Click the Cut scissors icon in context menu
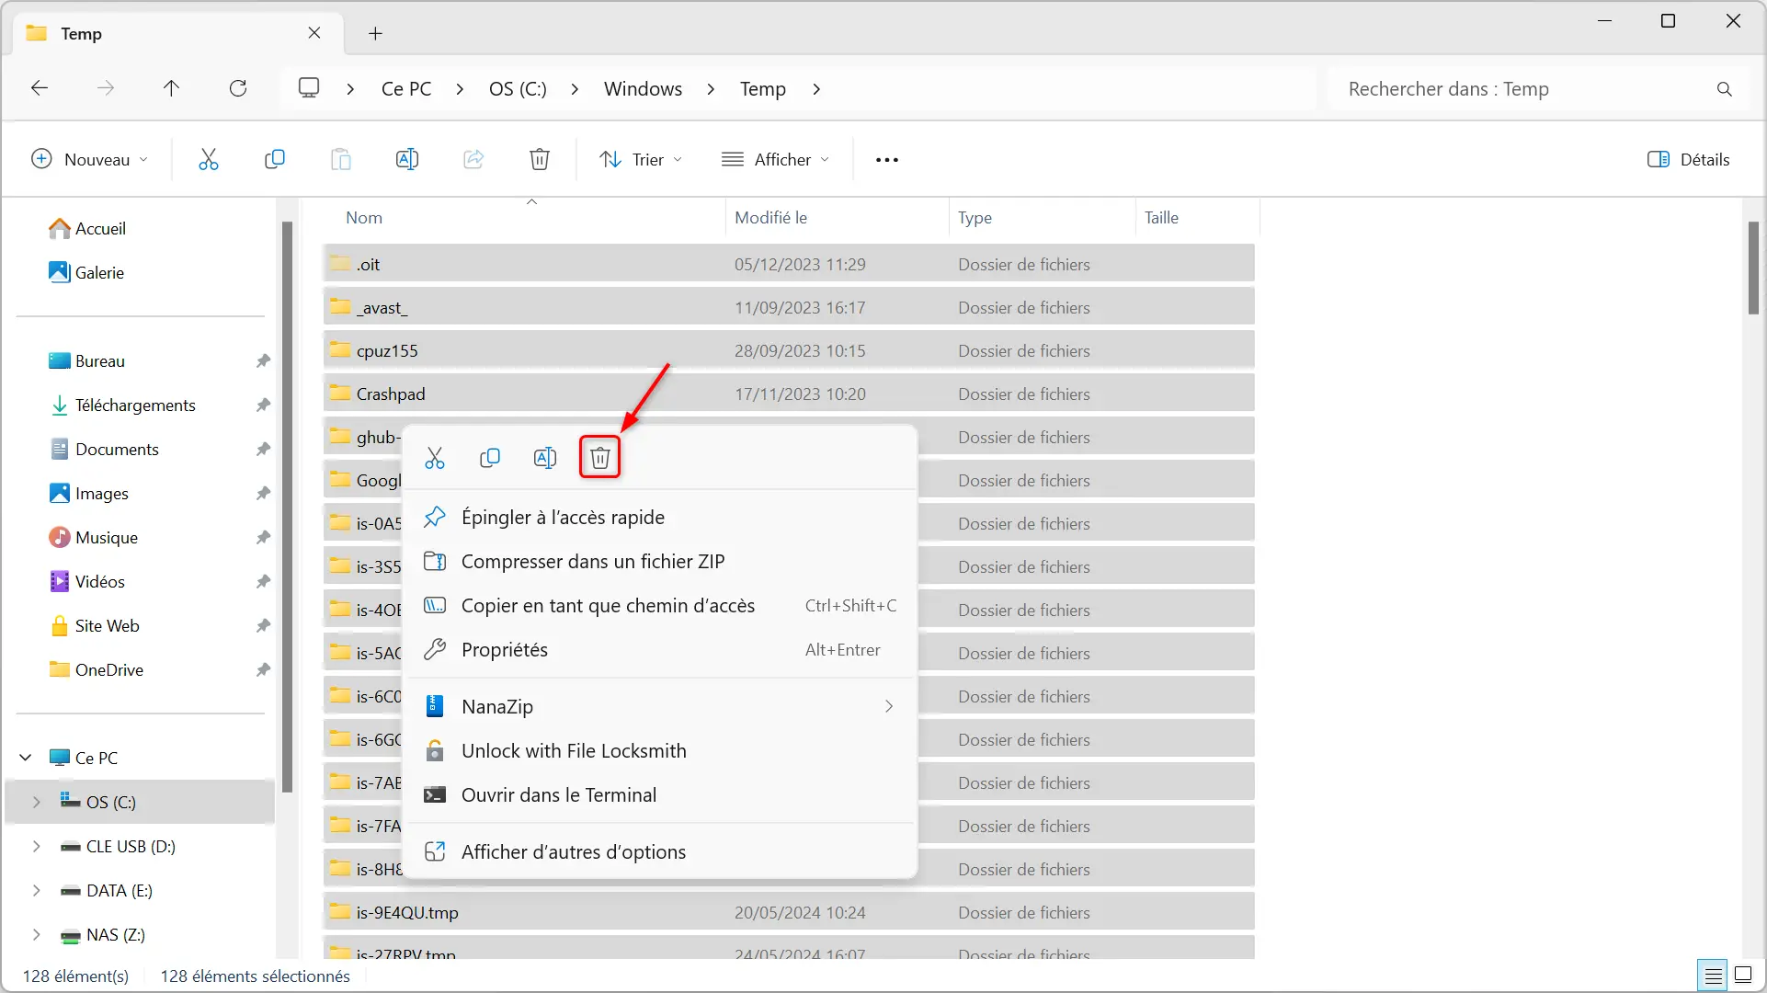 435,458
